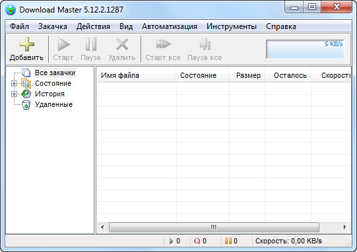357x252 pixels.
Task: Sort by the Состояние column header
Action: coord(202,75)
